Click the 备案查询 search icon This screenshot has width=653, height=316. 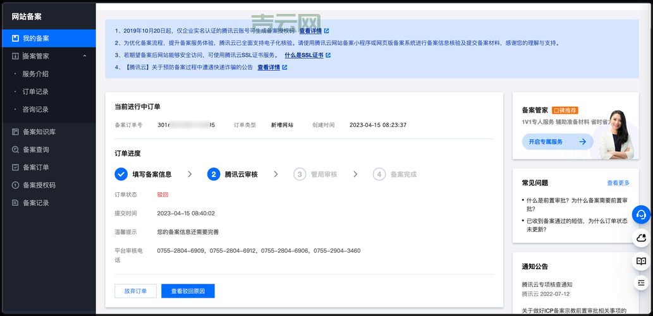(15, 149)
